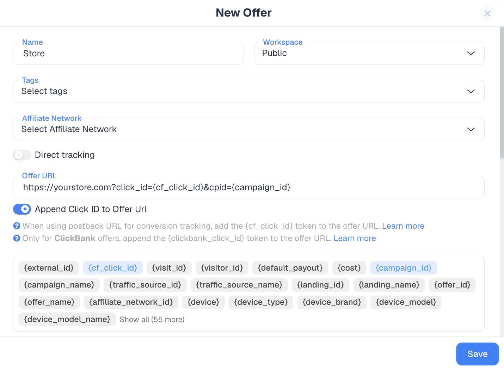Add the {offer_name} token
This screenshot has width=504, height=370.
pos(49,302)
